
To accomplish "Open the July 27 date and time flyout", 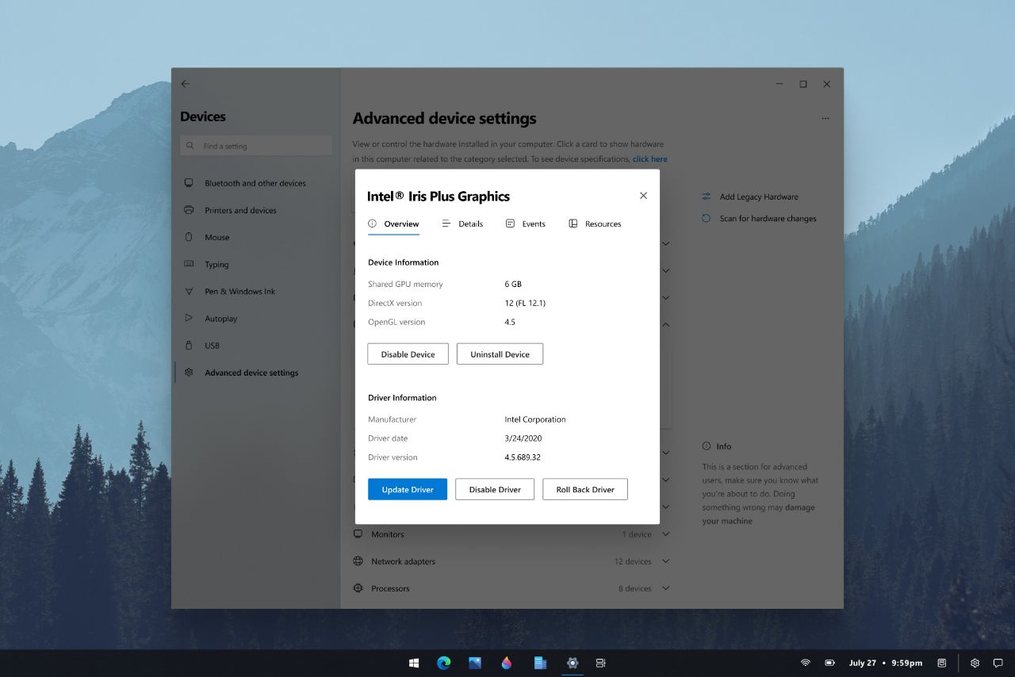I will pyautogui.click(x=886, y=663).
